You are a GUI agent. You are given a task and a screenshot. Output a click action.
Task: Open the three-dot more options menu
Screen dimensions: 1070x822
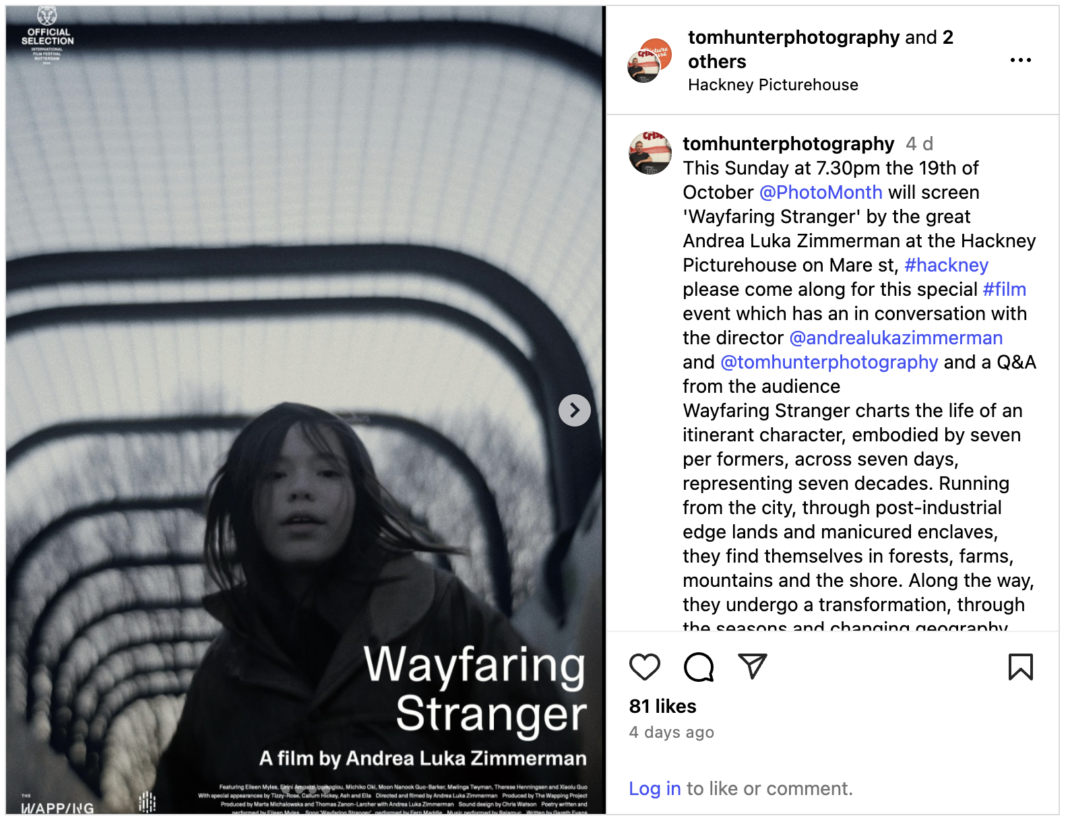coord(1020,61)
